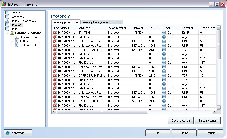Open Definované sítě under the profile
Viewport: 227px width, 139px height.
(x=30, y=37)
